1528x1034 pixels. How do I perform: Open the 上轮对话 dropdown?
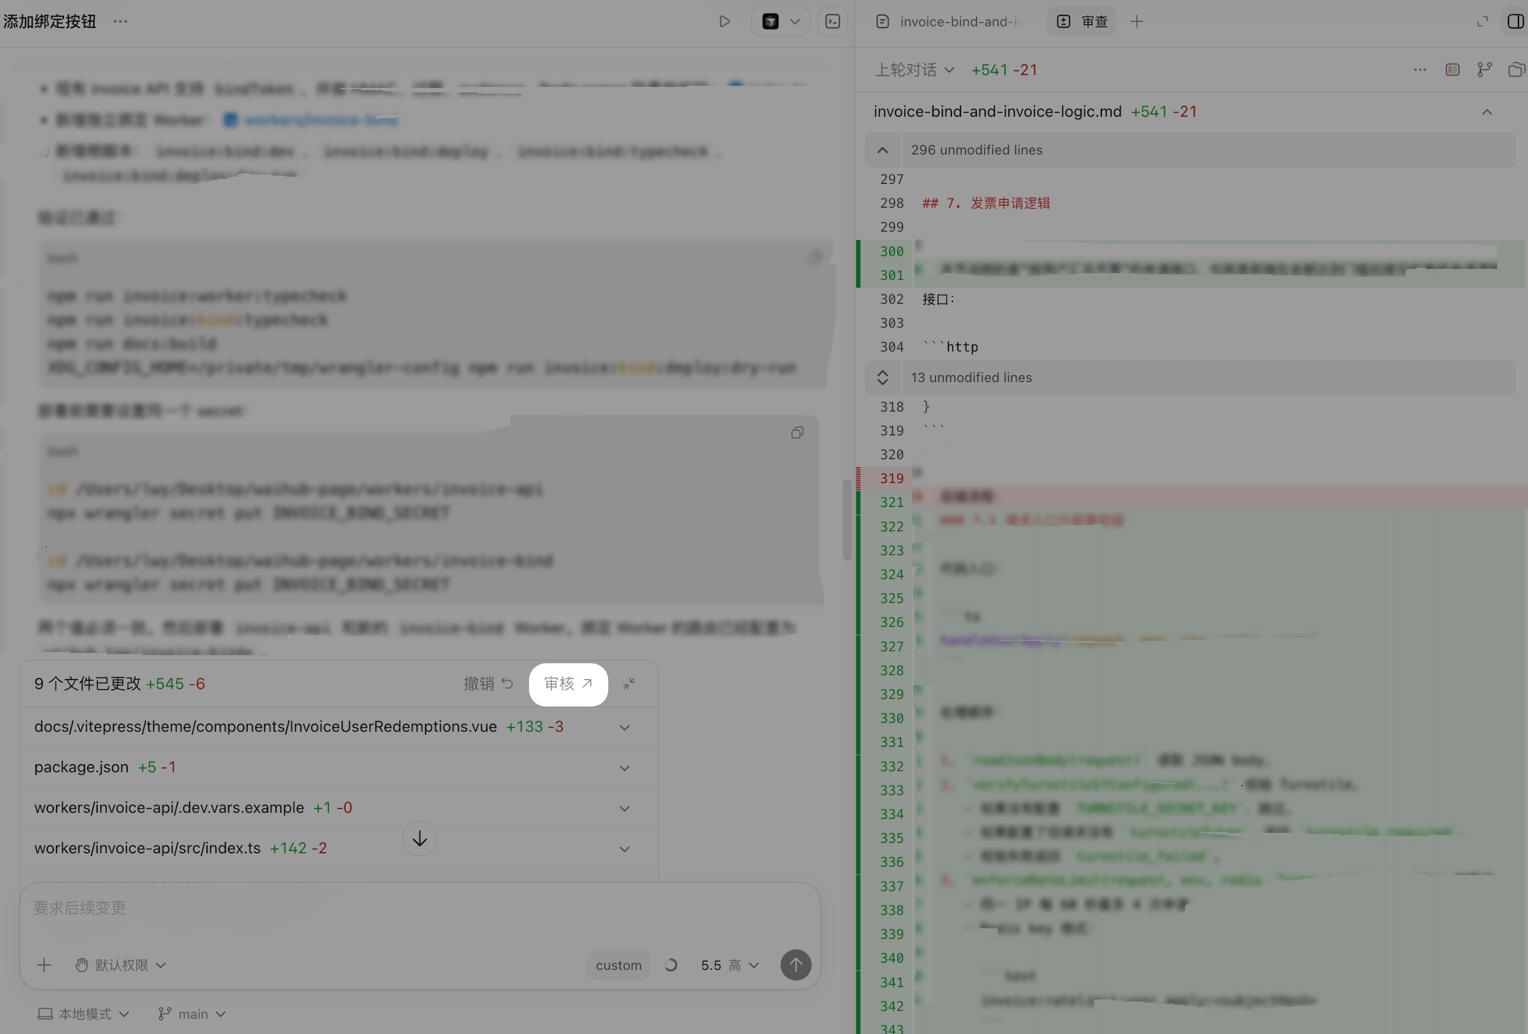(914, 70)
